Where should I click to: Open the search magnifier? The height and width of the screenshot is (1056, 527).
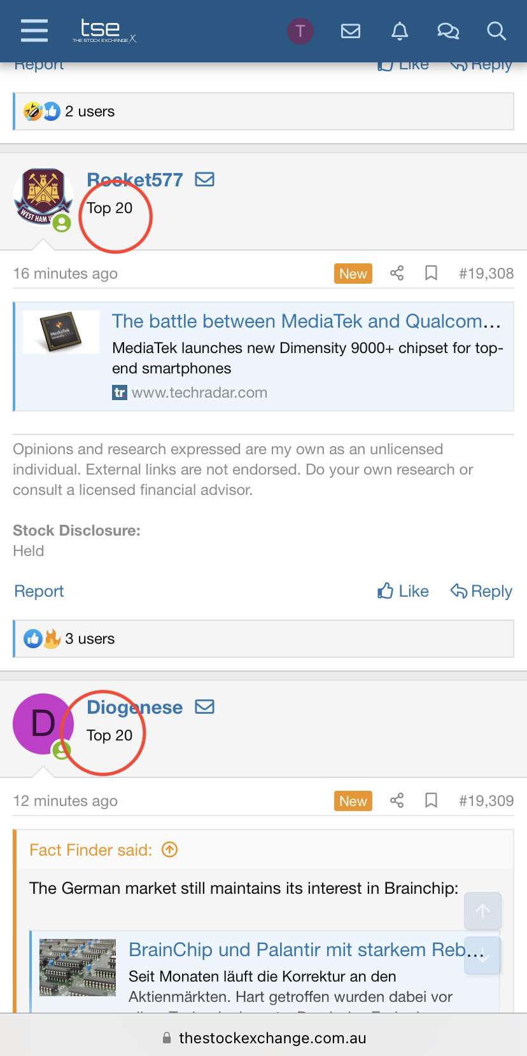pyautogui.click(x=496, y=31)
